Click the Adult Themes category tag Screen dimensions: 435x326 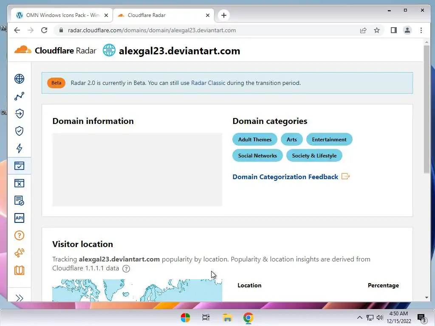(x=255, y=139)
